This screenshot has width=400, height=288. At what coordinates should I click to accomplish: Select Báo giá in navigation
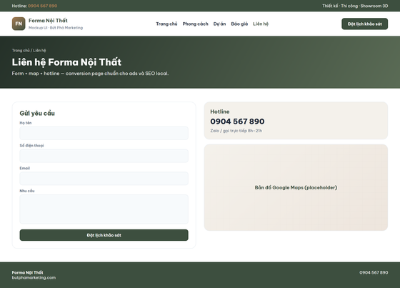pyautogui.click(x=239, y=24)
